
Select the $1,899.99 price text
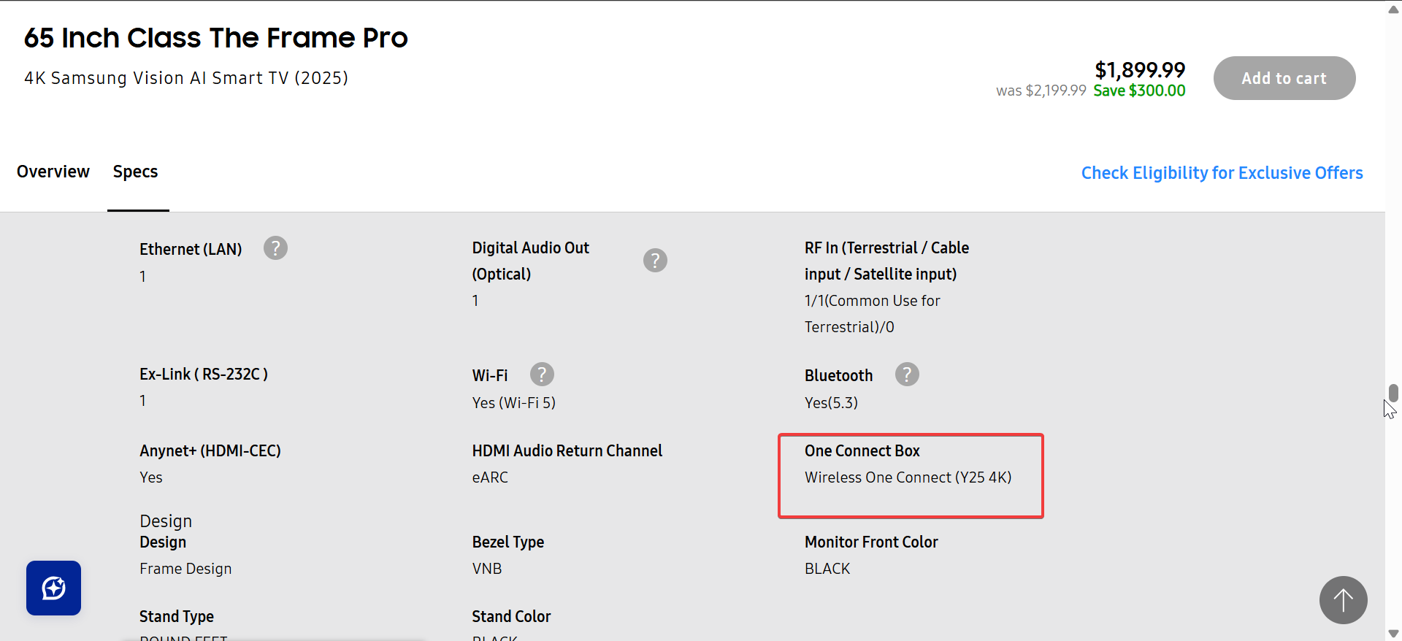click(x=1140, y=70)
